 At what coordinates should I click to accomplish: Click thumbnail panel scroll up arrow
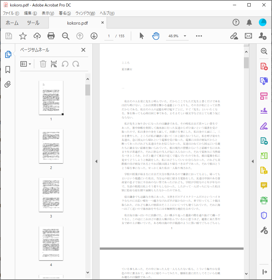(88, 79)
